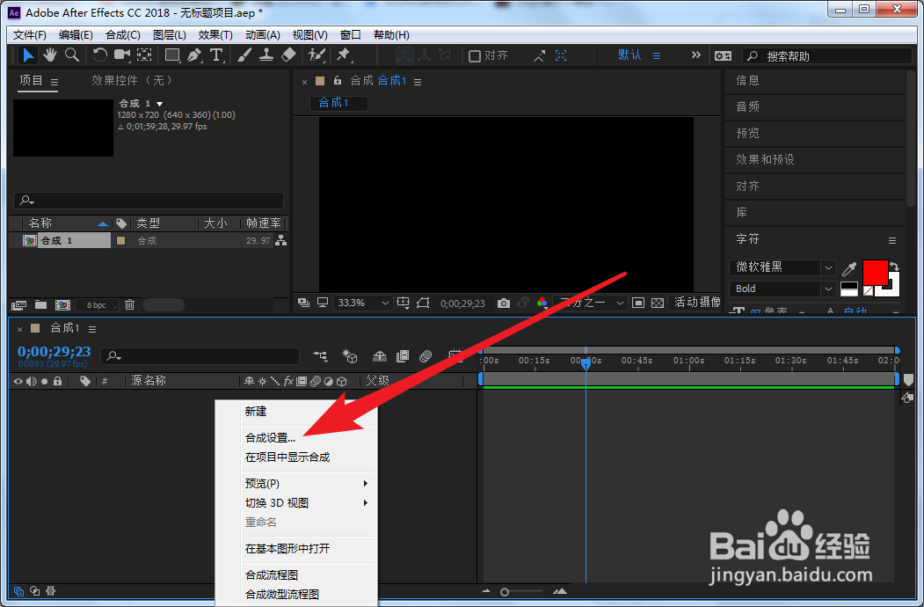
Task: Open the 33.3% magnification dropdown
Action: pyautogui.click(x=362, y=303)
